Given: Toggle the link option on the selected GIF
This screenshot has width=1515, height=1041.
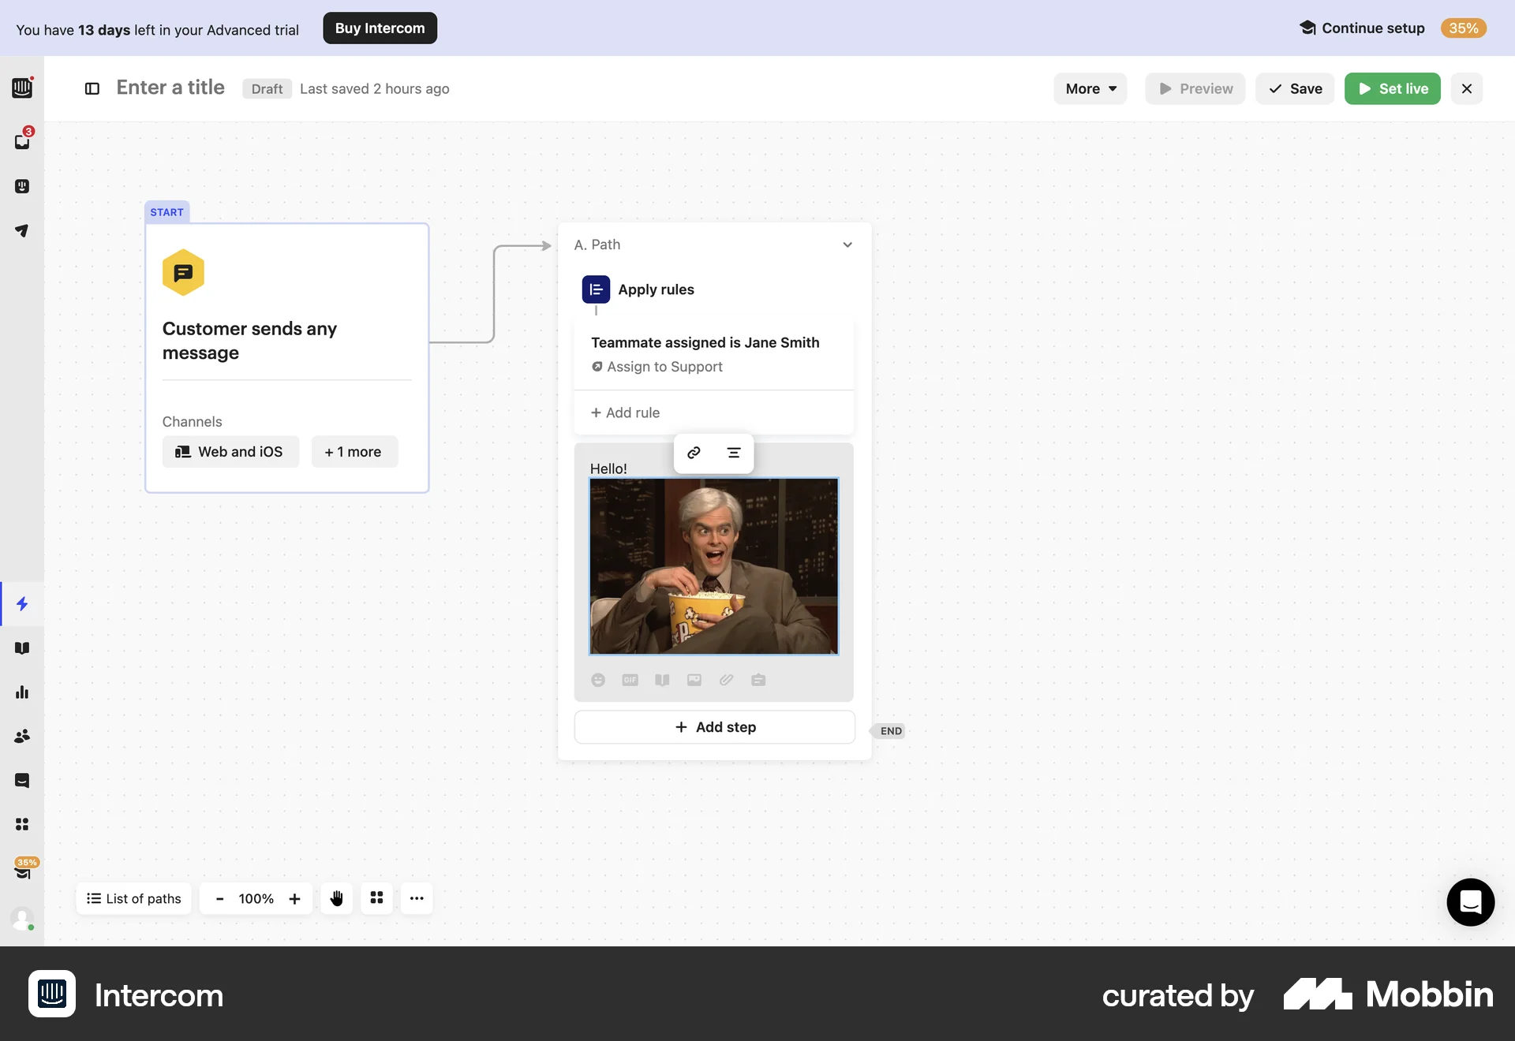Looking at the screenshot, I should (693, 453).
